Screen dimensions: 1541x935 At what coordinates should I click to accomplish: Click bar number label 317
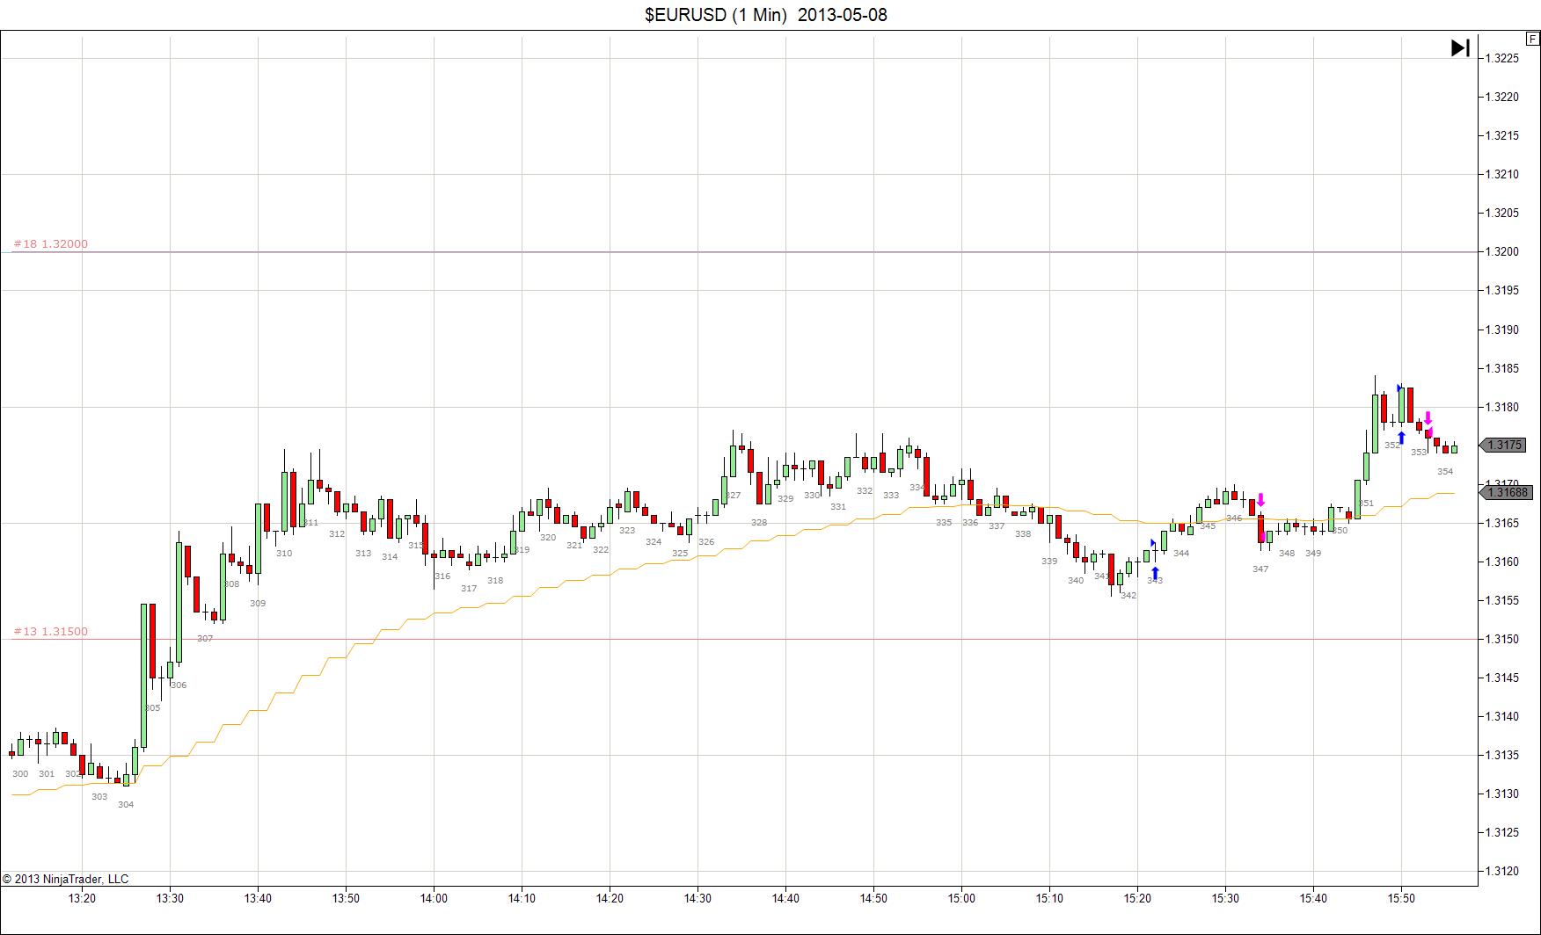coord(469,589)
